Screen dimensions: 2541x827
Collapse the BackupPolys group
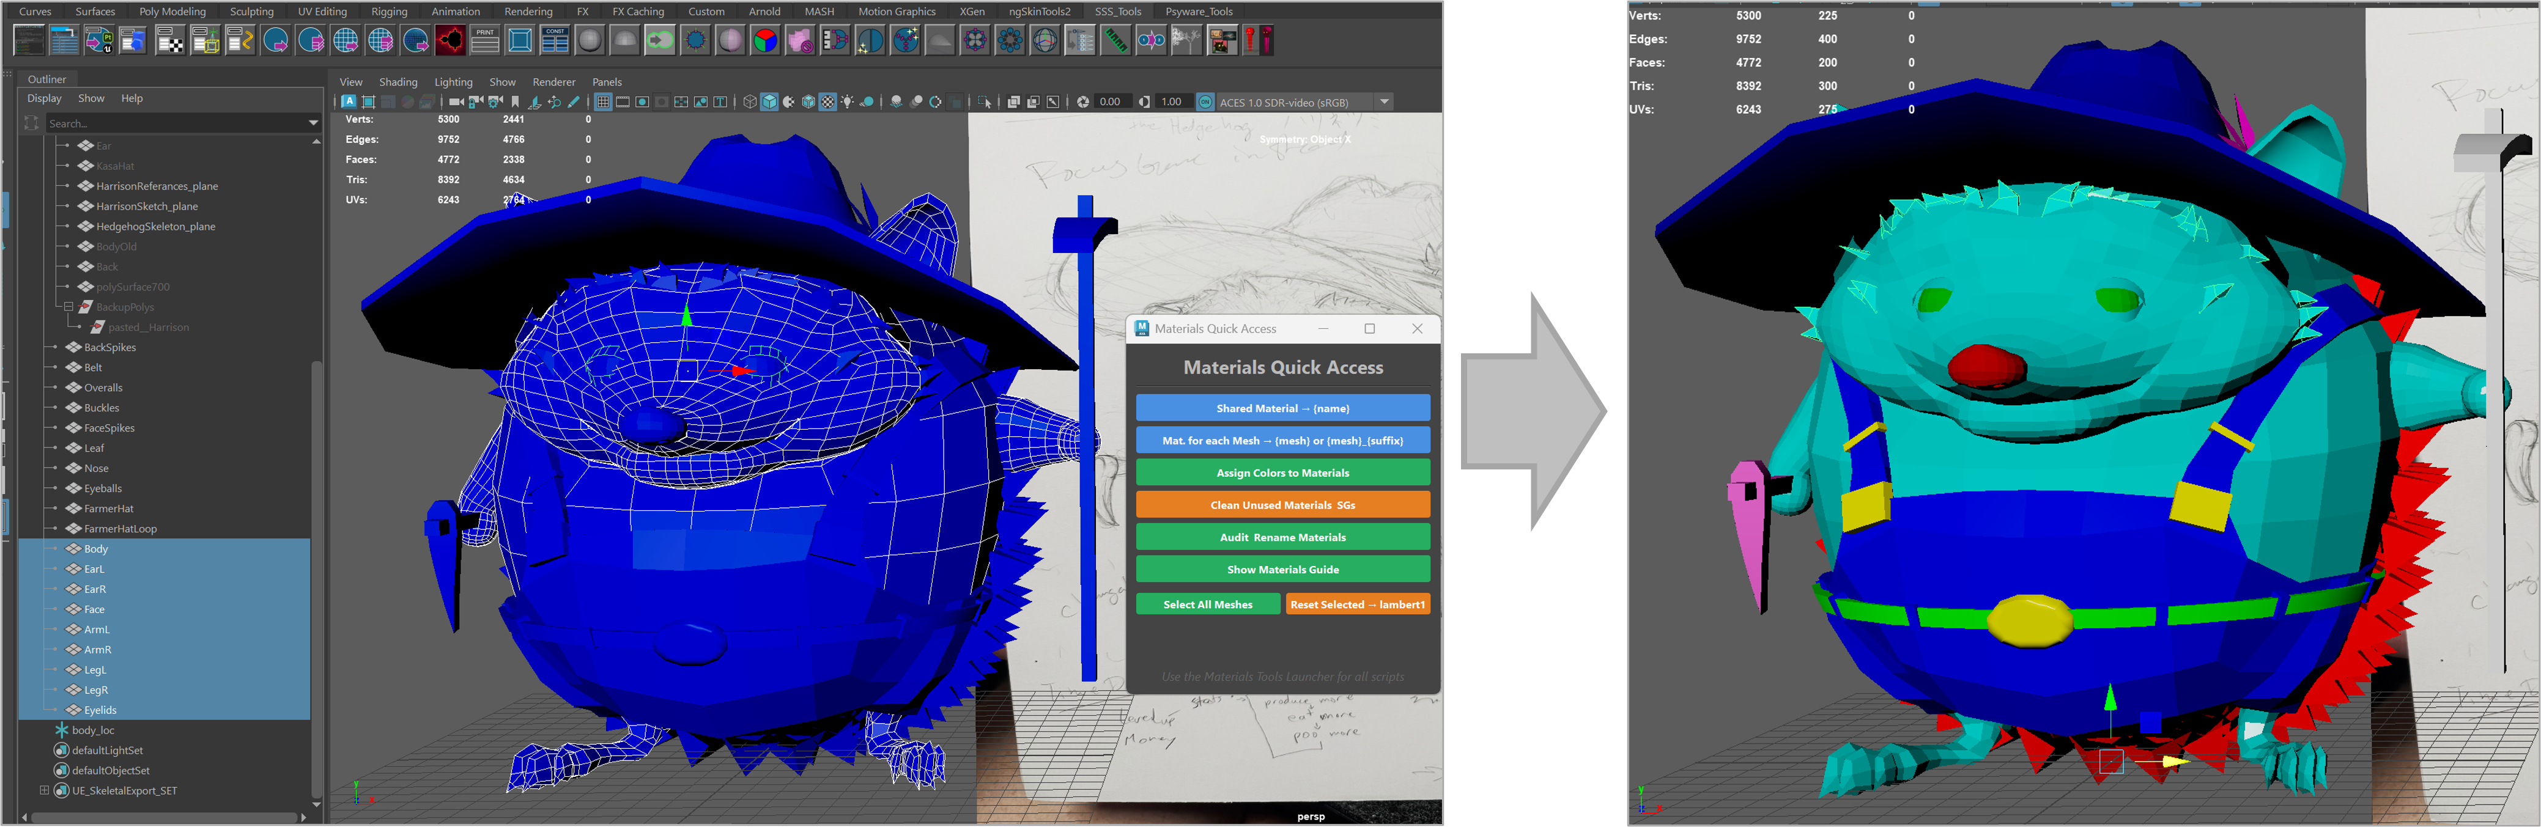coord(68,307)
